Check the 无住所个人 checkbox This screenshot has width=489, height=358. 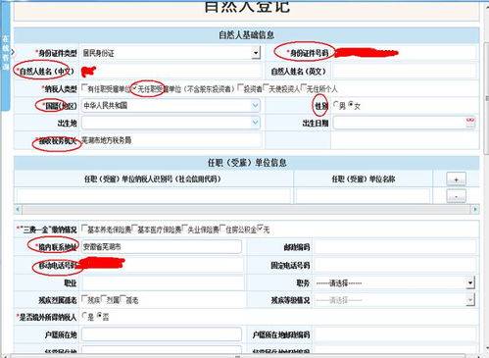[x=303, y=87]
